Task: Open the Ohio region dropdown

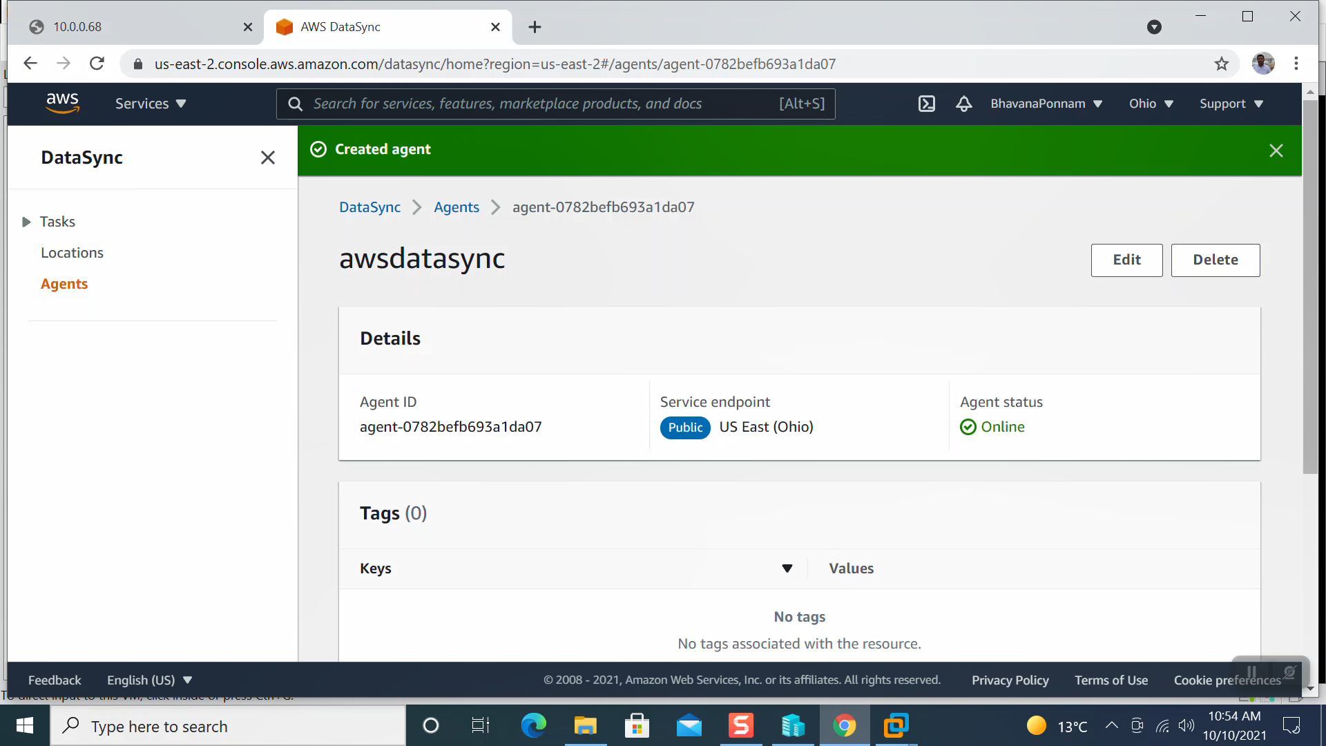Action: (1151, 104)
